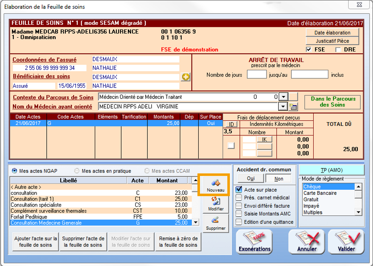373x266 pixels.
Task: Select the Mes actes en pratique radio
Action: coord(77,171)
